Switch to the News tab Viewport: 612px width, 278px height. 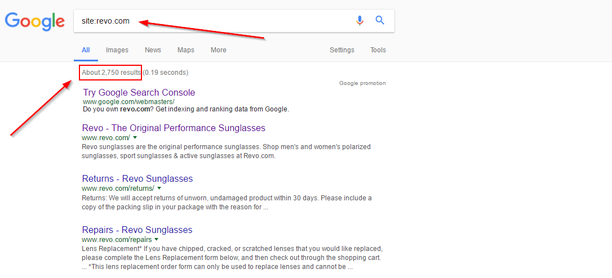[153, 50]
